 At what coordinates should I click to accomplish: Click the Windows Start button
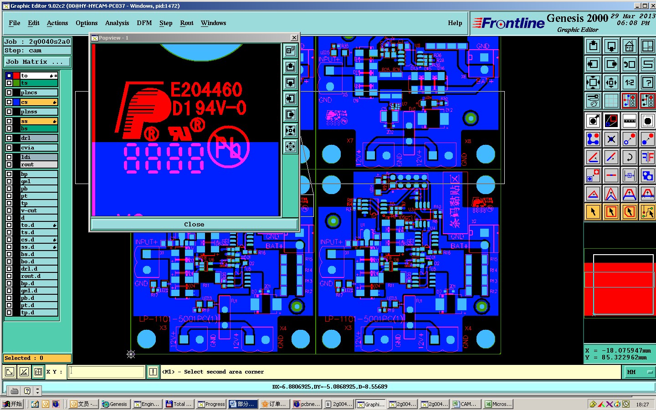point(12,404)
